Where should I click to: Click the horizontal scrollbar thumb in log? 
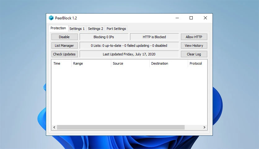tap(121, 127)
